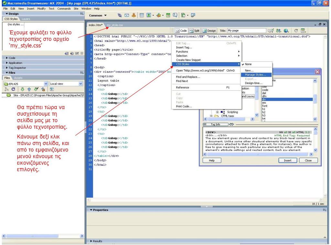Select Find and Replace in context menu
This screenshot has height=245, width=331.
click(x=188, y=77)
